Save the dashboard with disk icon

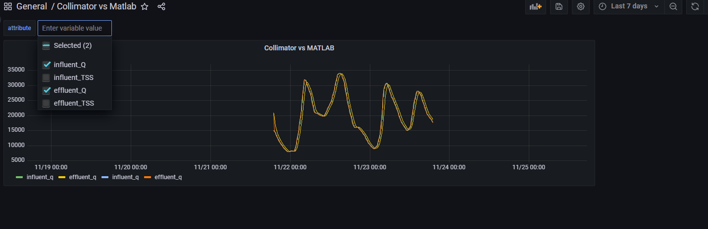click(559, 6)
